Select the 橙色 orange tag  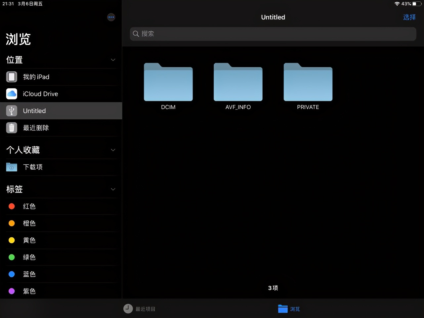tap(29, 223)
